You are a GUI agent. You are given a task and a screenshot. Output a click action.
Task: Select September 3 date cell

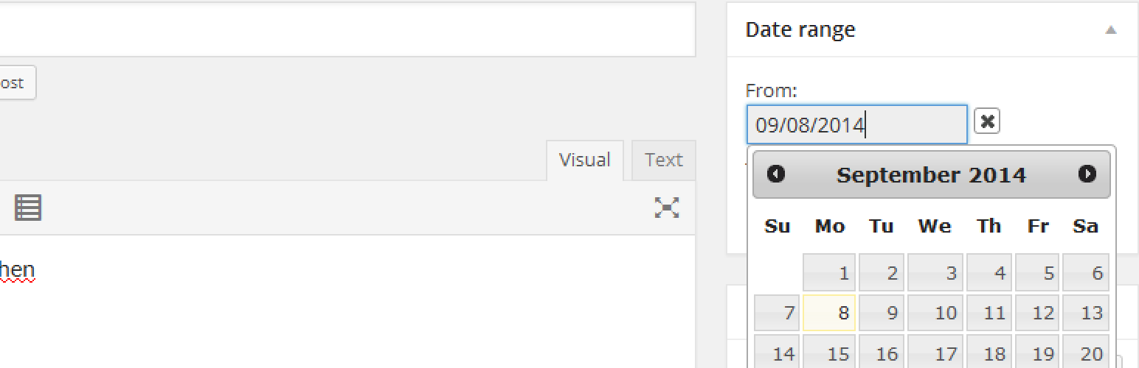coord(935,273)
